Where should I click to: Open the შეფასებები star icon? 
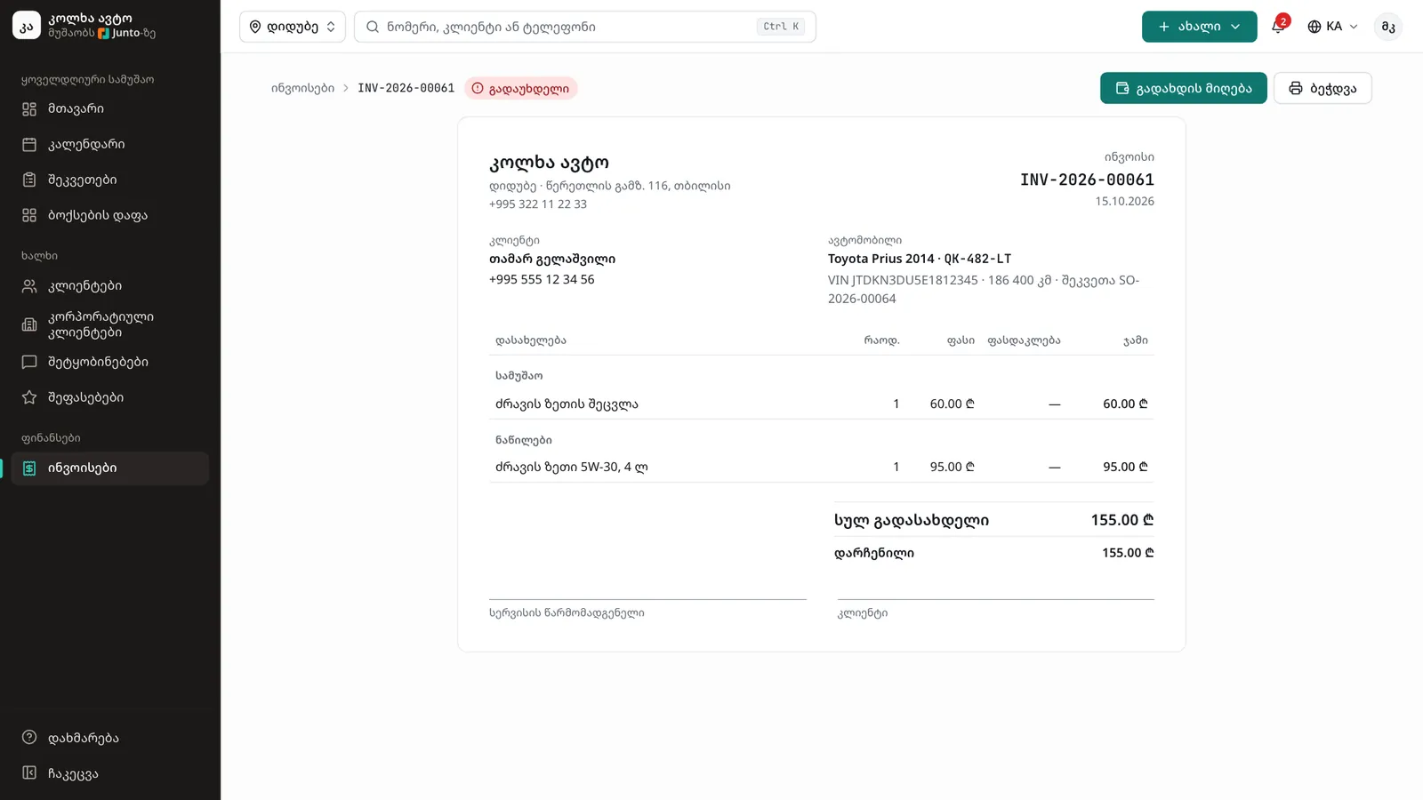(x=29, y=397)
